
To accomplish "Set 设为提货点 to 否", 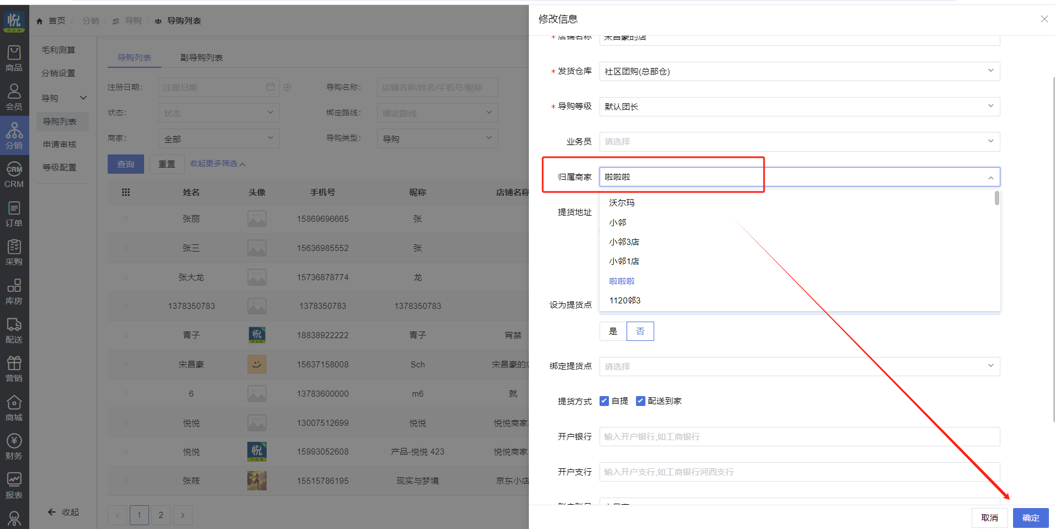I will pyautogui.click(x=640, y=331).
